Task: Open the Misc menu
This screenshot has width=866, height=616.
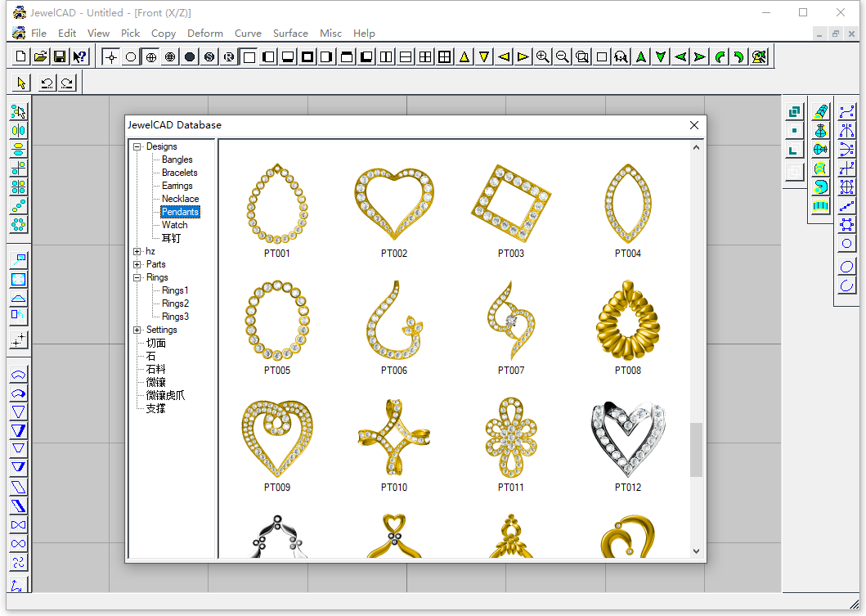Action: point(331,34)
